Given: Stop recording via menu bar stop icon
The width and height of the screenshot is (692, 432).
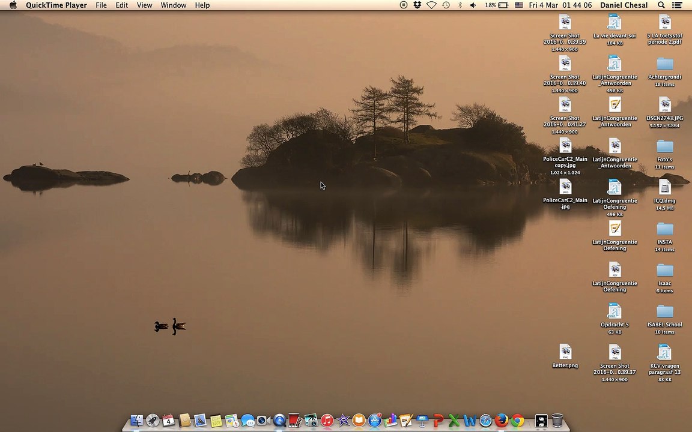Looking at the screenshot, I should pos(404,5).
